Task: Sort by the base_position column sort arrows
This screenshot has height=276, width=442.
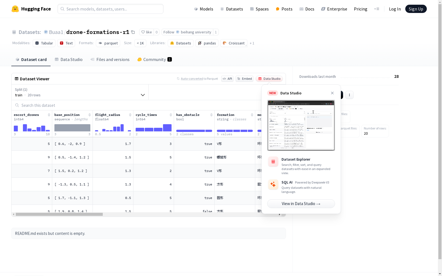Action: pyautogui.click(x=90, y=115)
